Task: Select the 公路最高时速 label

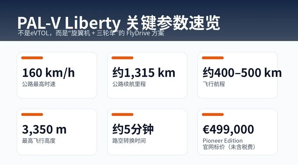Action: click(x=39, y=85)
